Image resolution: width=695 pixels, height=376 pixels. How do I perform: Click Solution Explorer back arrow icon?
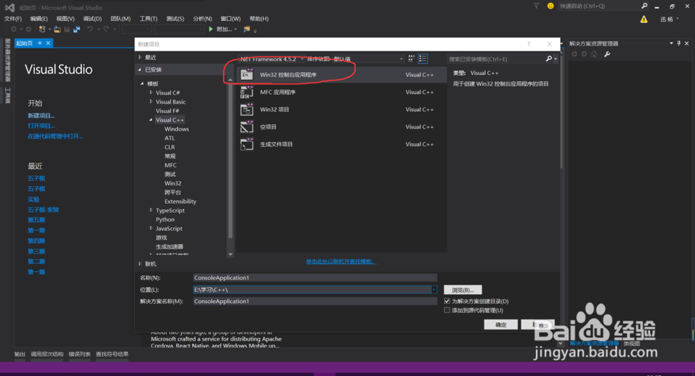(x=575, y=54)
